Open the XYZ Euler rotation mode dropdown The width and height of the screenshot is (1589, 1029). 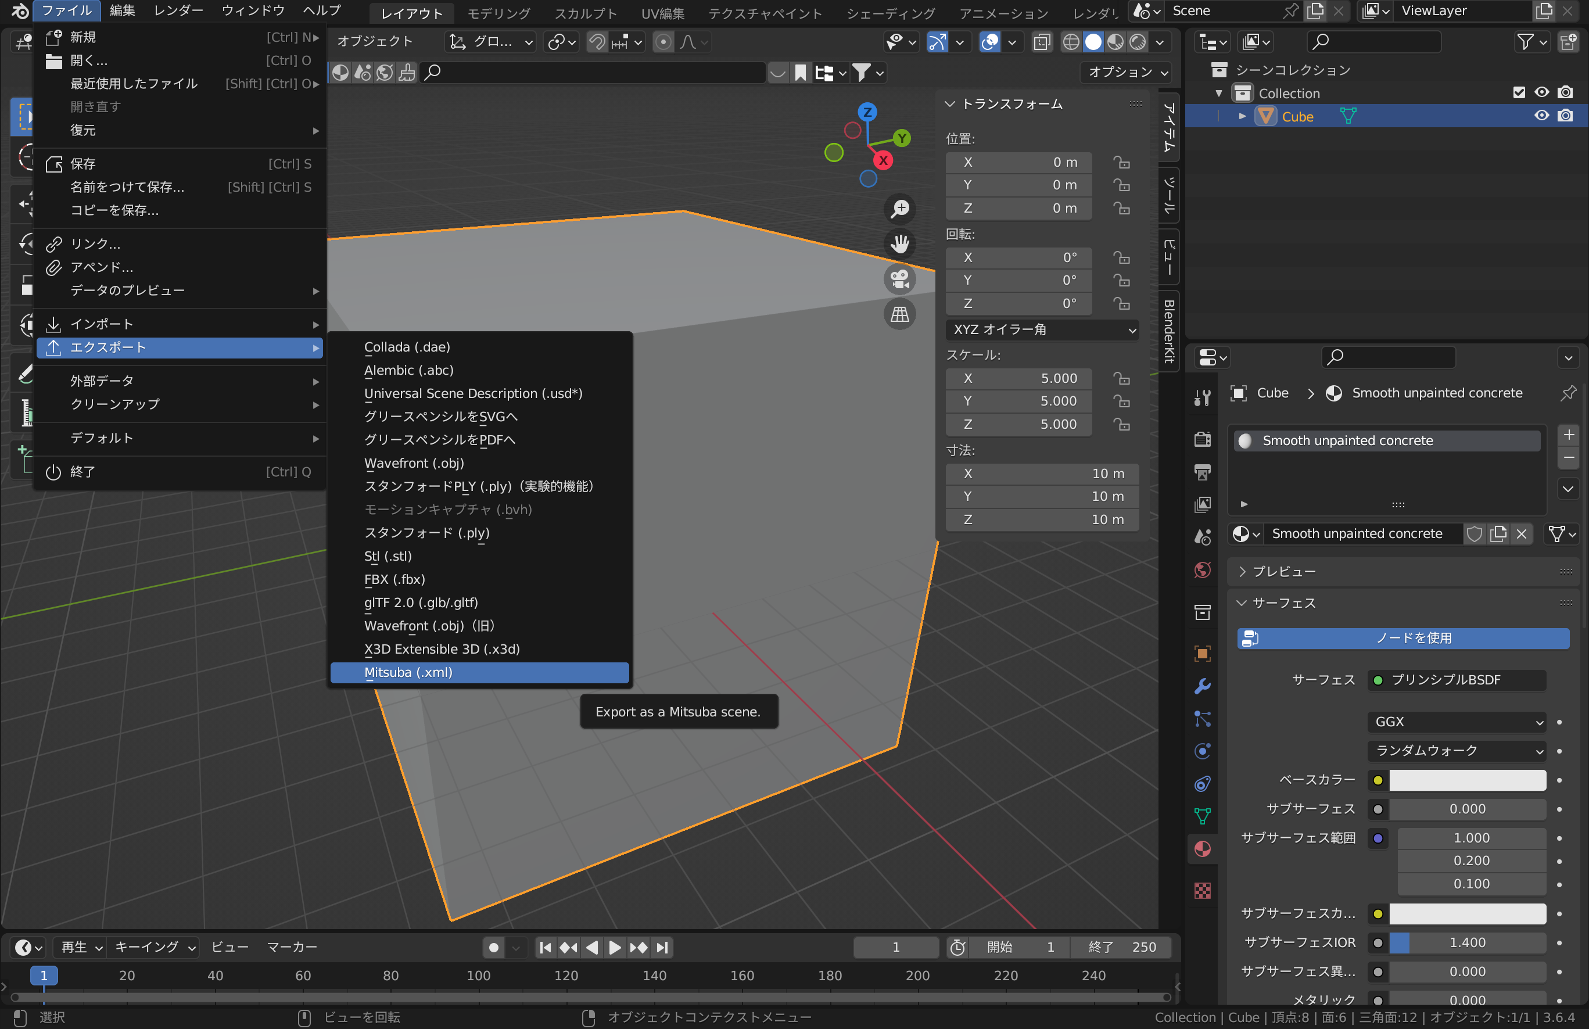pos(1042,329)
